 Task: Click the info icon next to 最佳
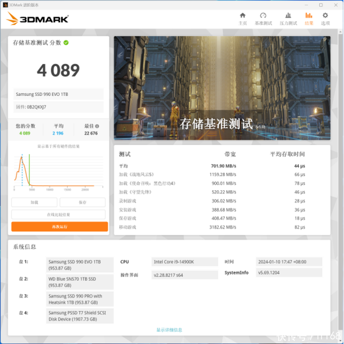97,126
